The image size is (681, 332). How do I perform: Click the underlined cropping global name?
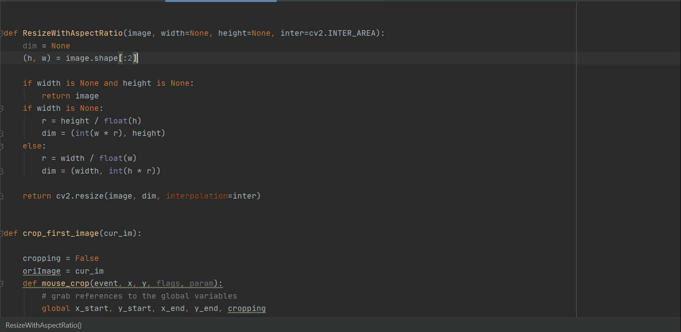[x=247, y=309]
